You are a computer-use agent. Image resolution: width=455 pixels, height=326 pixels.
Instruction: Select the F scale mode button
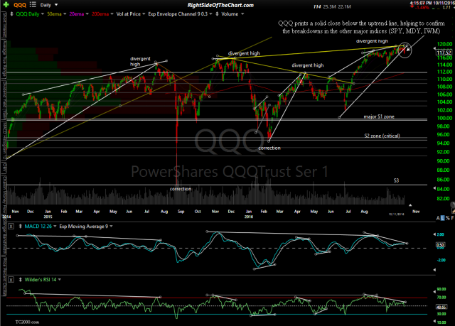[452, 218]
